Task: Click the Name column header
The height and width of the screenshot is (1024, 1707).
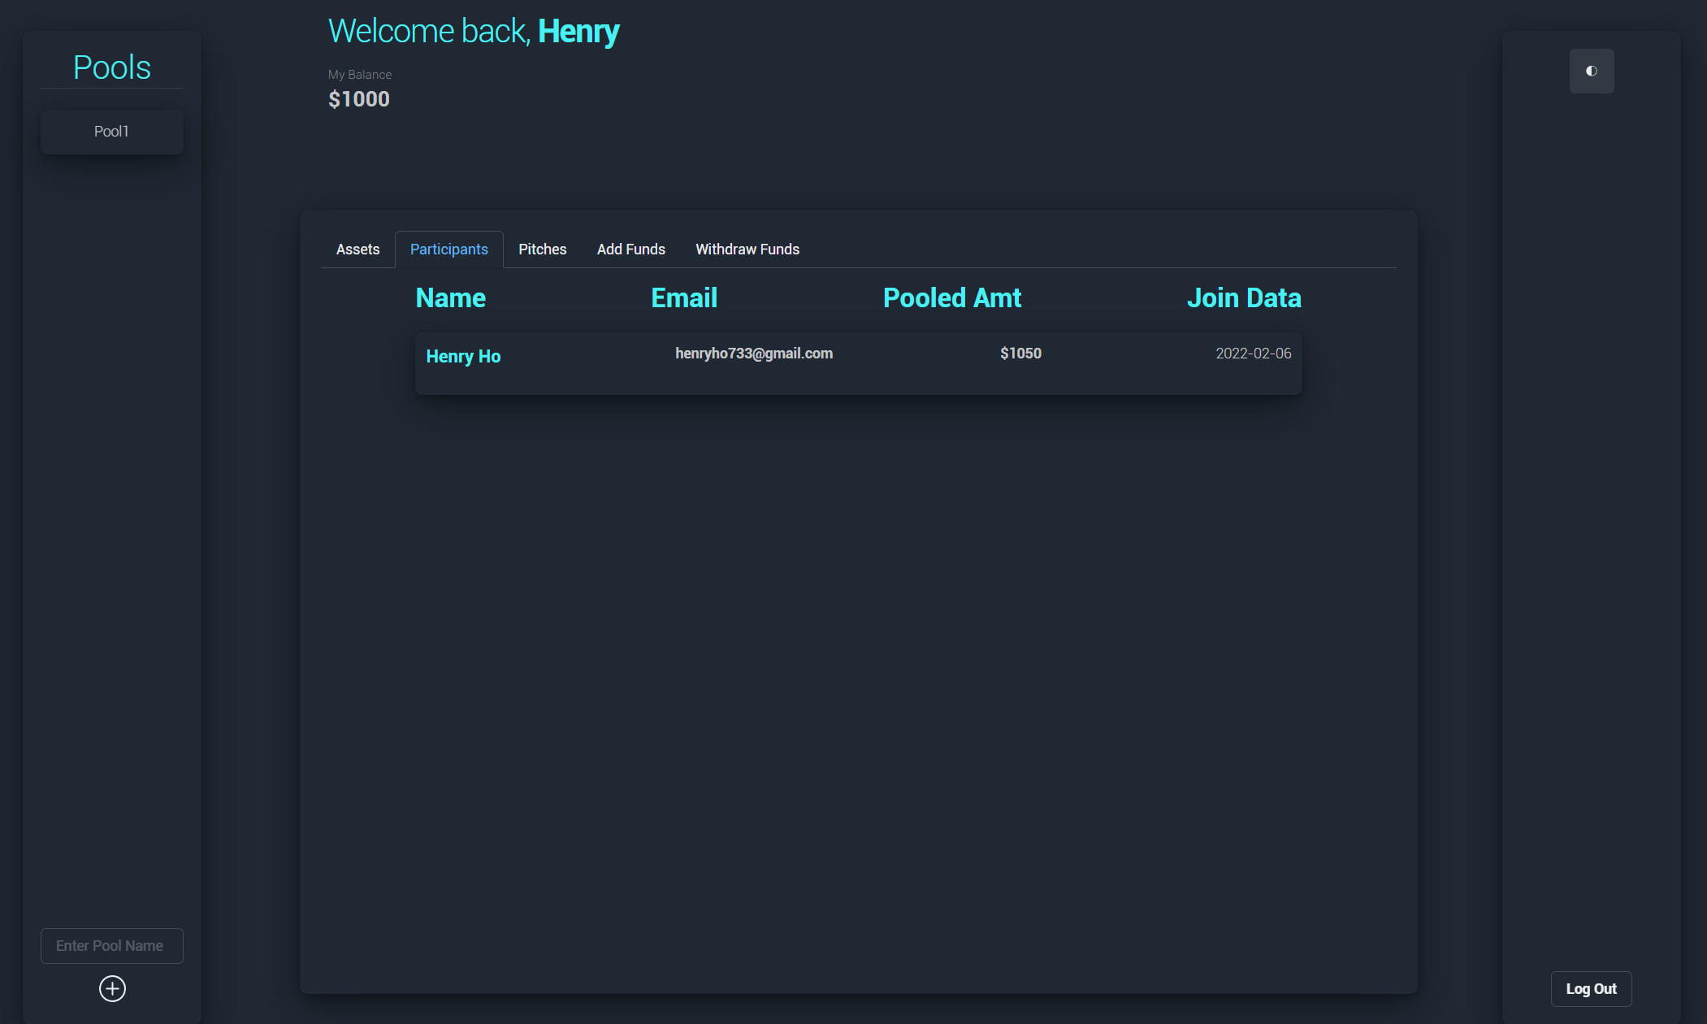Action: [450, 298]
